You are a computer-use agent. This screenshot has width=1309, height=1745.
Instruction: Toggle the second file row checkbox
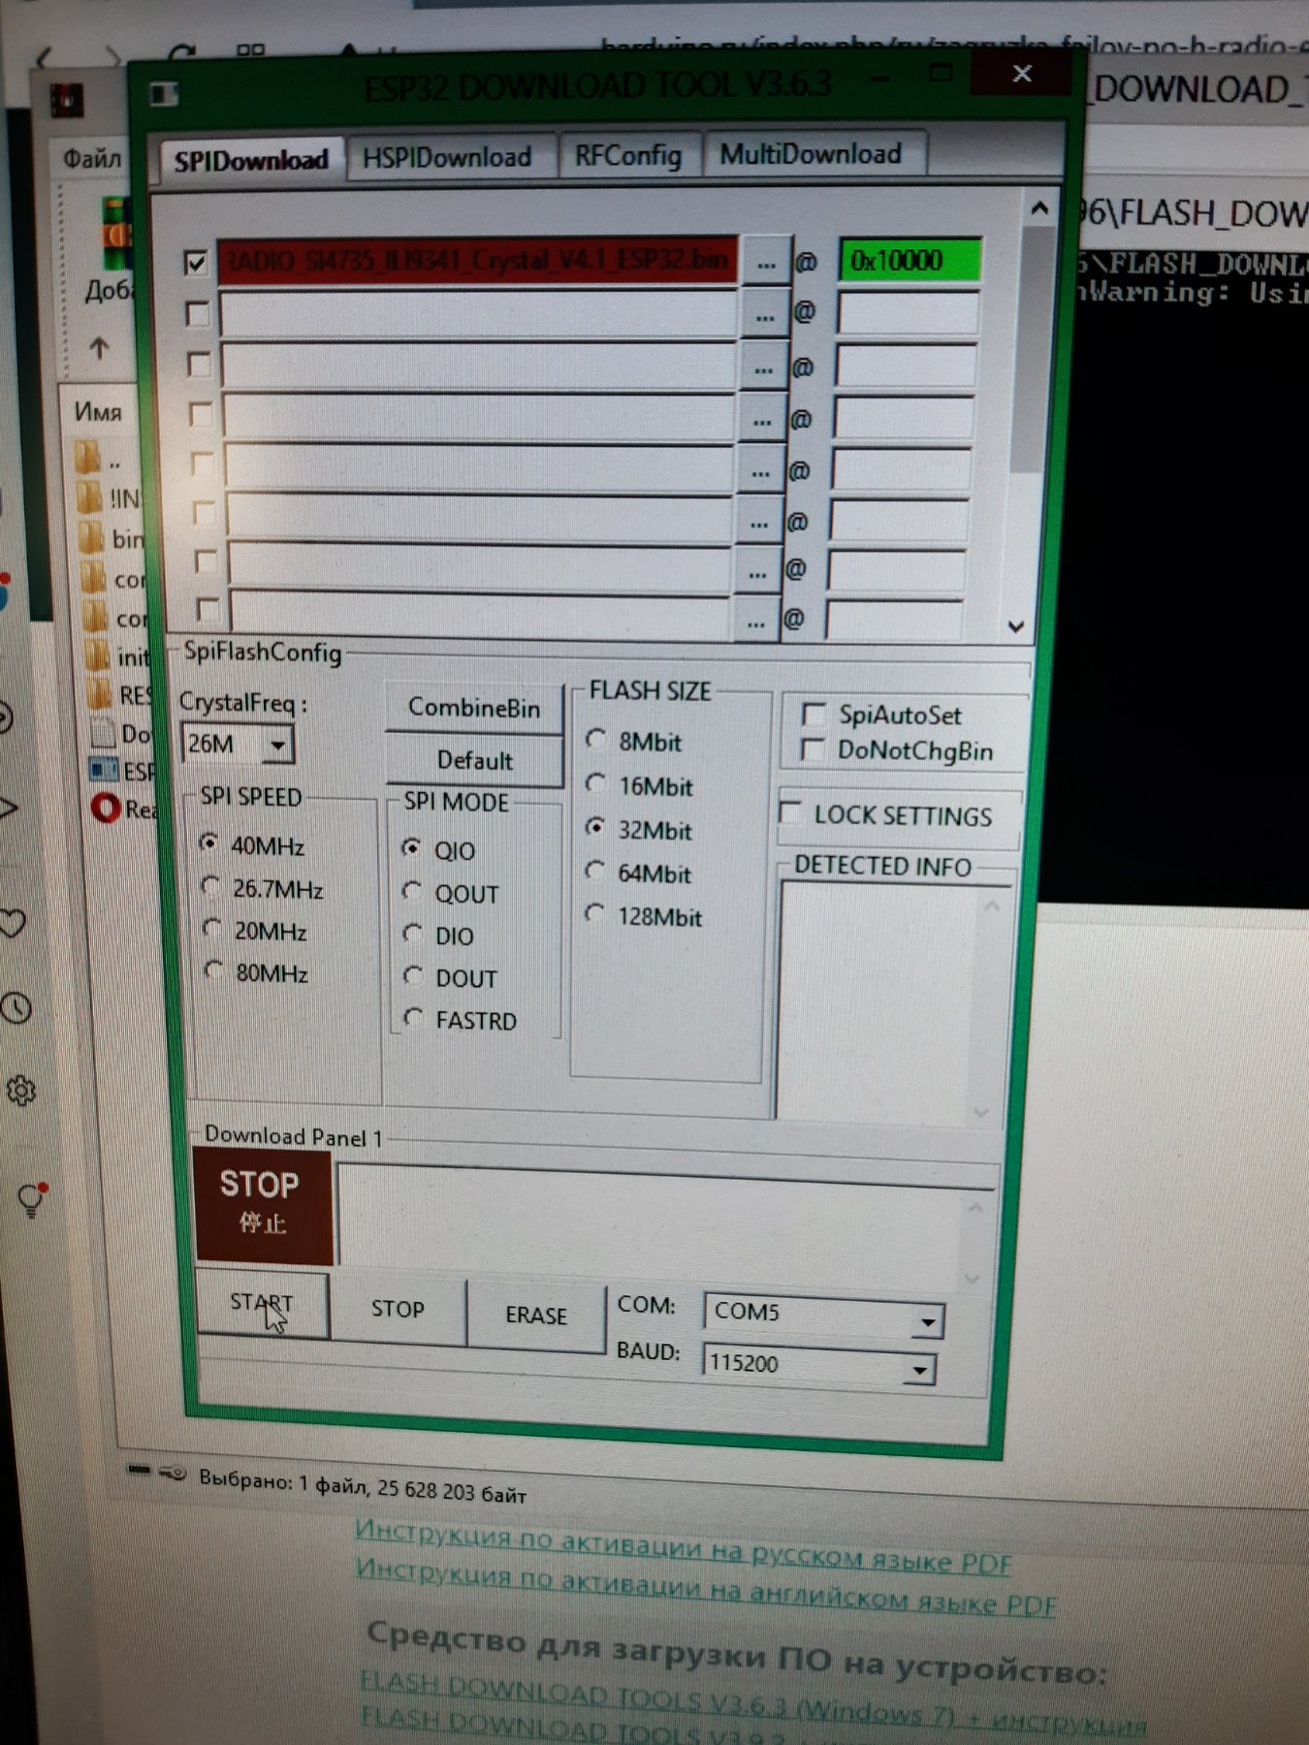tap(198, 313)
